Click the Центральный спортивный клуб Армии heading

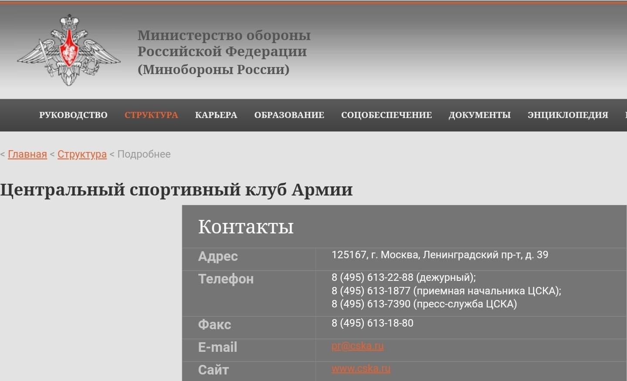176,190
